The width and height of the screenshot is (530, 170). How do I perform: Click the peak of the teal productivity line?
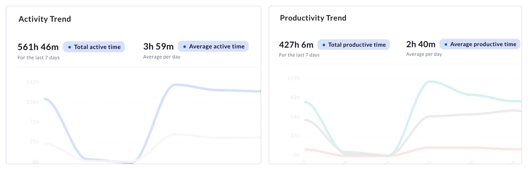pyautogui.click(x=430, y=82)
